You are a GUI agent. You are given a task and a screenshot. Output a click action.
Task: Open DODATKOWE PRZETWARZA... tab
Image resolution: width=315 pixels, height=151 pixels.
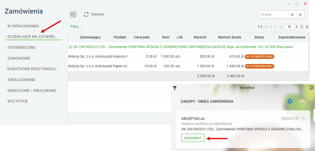(x=33, y=69)
